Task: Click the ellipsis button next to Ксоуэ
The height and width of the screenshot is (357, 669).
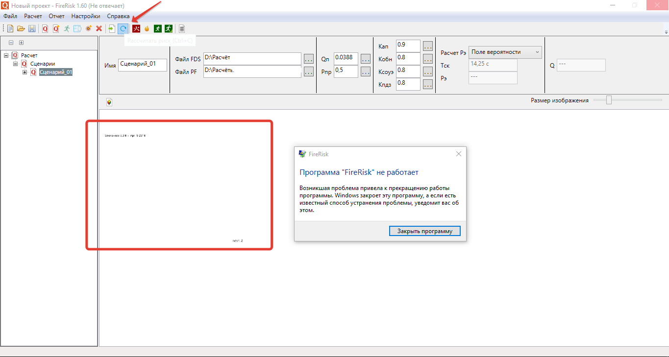Action: pyautogui.click(x=428, y=71)
